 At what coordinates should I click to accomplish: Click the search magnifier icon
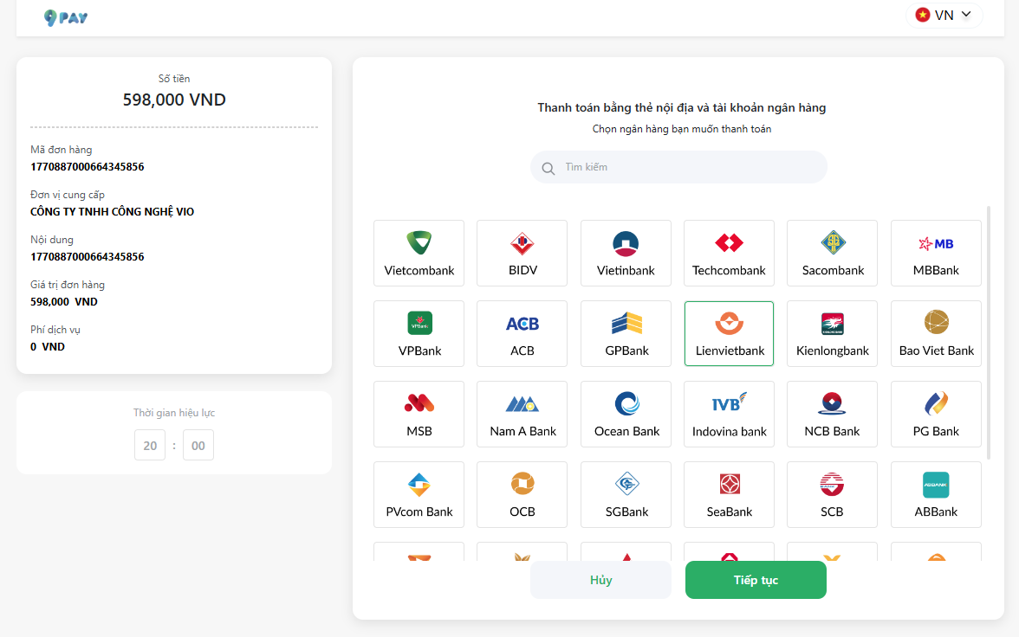548,168
